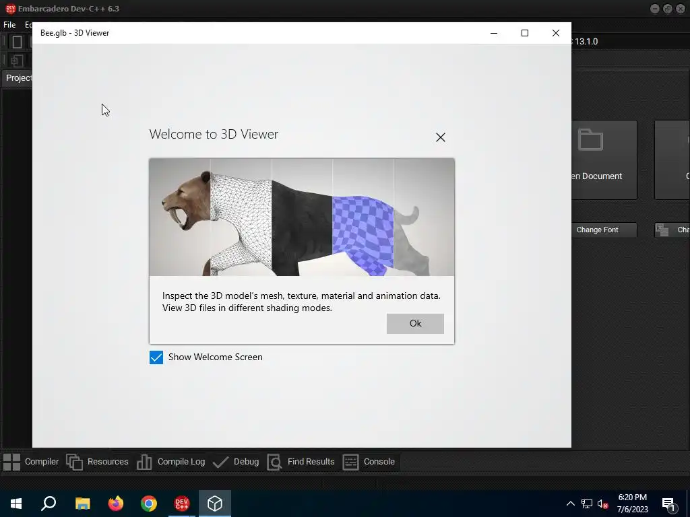The height and width of the screenshot is (517, 690).
Task: Click muted volume tray icon
Action: [x=603, y=504]
